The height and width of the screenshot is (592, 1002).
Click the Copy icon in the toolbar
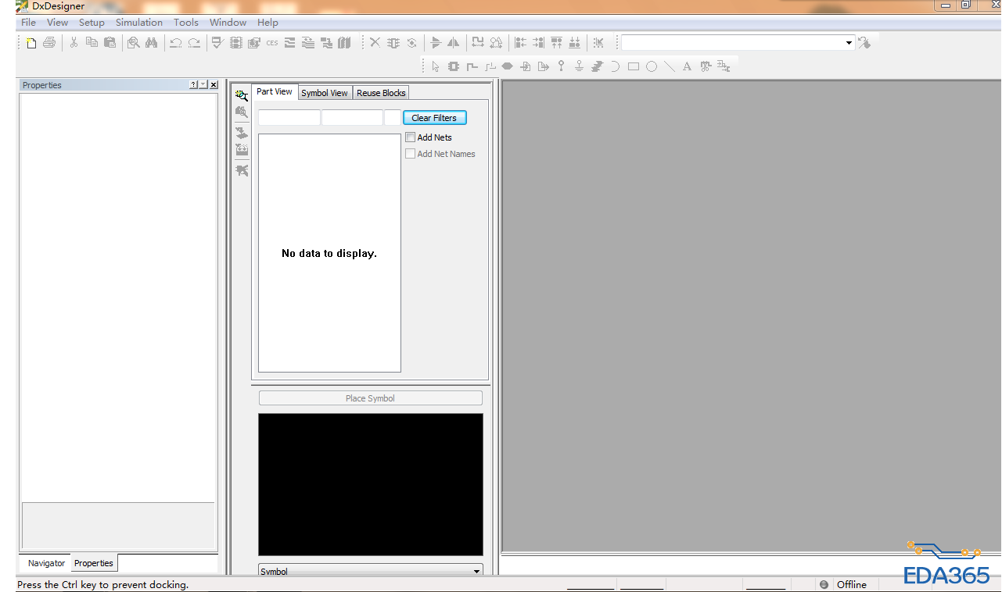click(92, 43)
